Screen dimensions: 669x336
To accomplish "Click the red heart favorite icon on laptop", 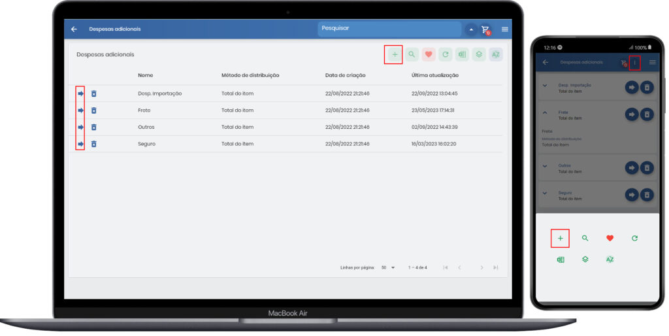I will [429, 55].
